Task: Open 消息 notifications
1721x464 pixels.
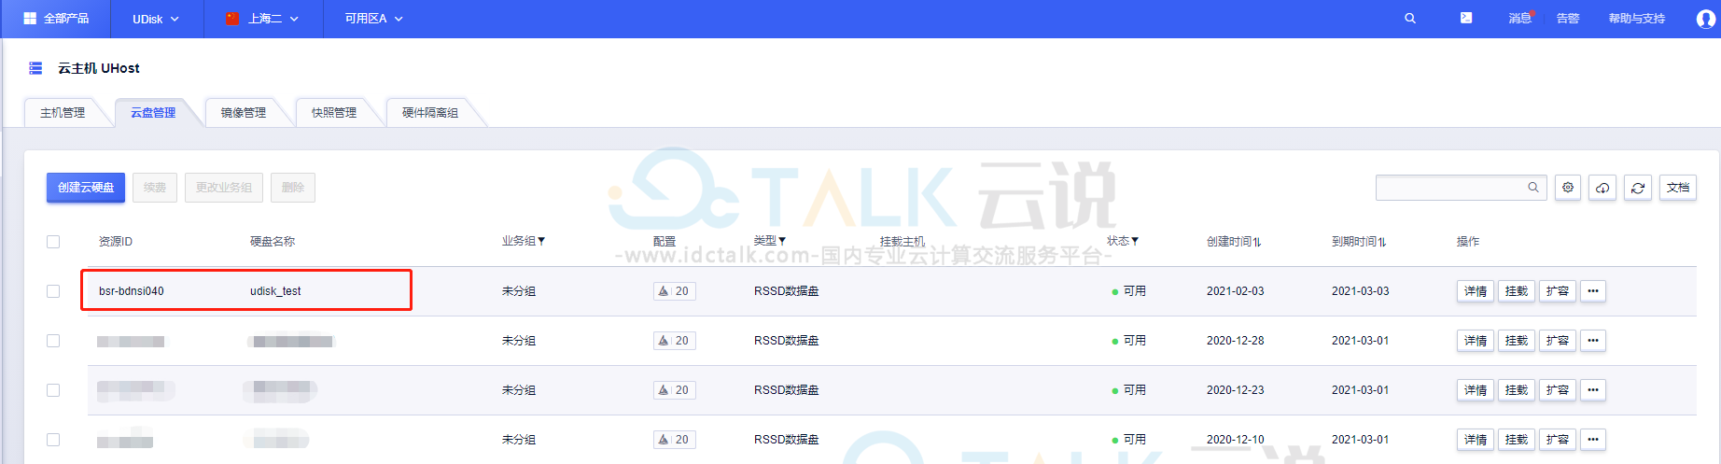Action: 1520,19
